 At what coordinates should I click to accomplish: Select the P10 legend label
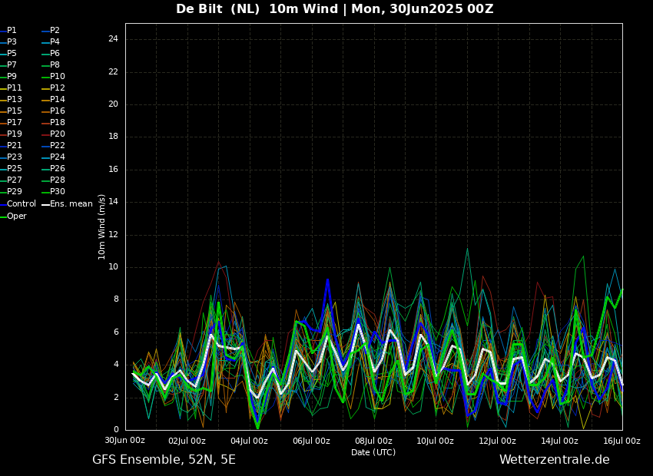(58, 77)
